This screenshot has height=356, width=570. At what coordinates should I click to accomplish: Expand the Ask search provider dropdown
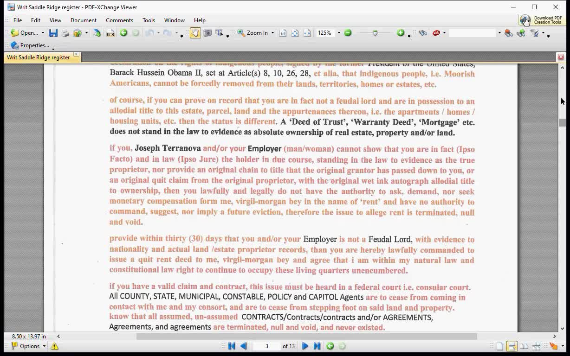pos(444,33)
